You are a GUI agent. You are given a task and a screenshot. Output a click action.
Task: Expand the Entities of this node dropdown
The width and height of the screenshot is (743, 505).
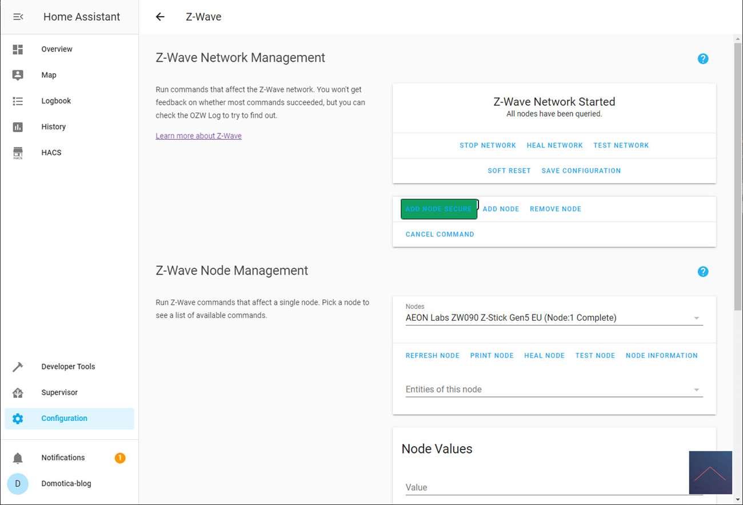pos(696,389)
